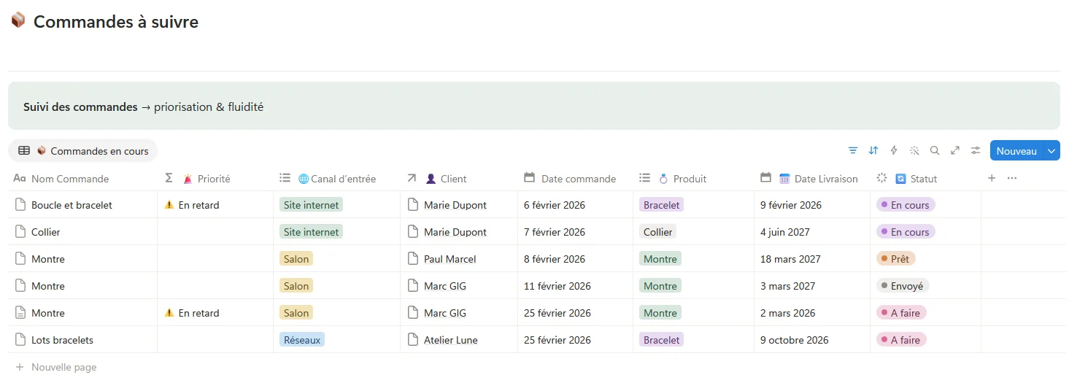Change the Envoyé status badge
This screenshot has width=1069, height=383.
[903, 286]
